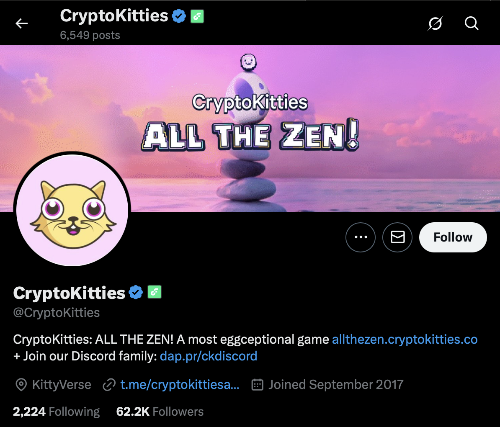Click the back arrow in the top bar
Screen dimensions: 500x427
point(21,23)
